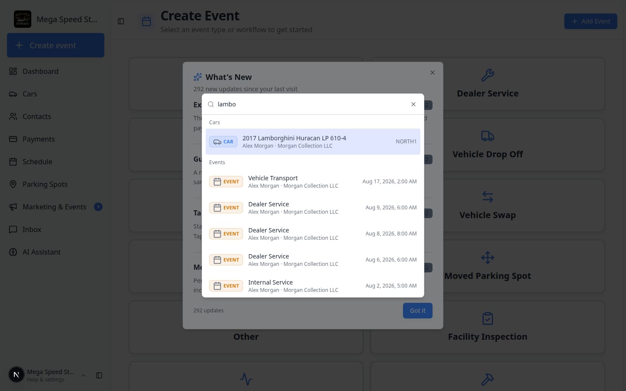The width and height of the screenshot is (626, 391).
Task: Select the Other event type card
Action: [x=246, y=327]
